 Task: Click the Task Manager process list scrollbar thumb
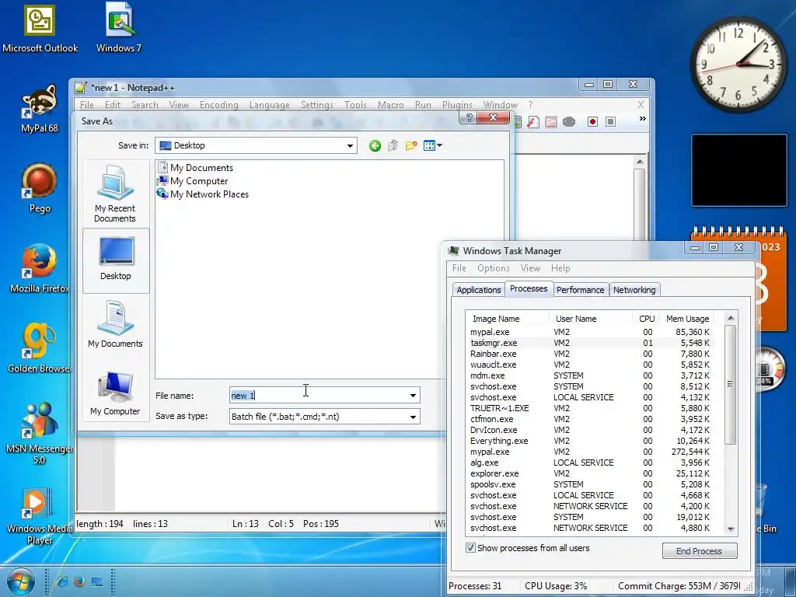click(x=730, y=384)
